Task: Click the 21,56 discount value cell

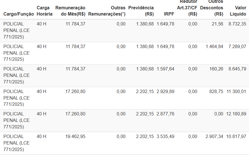Action: (x=217, y=24)
